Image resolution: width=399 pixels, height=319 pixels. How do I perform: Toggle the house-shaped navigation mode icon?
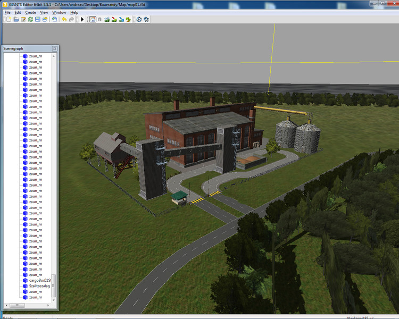(x=93, y=19)
